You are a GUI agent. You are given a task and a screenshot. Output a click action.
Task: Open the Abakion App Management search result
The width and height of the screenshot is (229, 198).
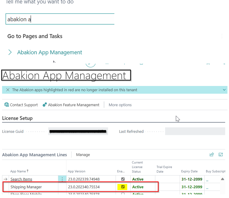click(x=50, y=52)
